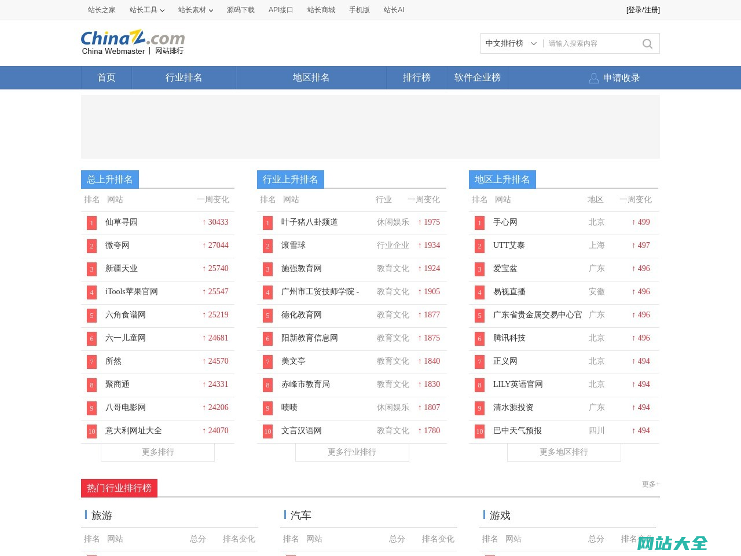This screenshot has width=741, height=556.
Task: Open the 爱宝盆 site link
Action: [x=505, y=269]
